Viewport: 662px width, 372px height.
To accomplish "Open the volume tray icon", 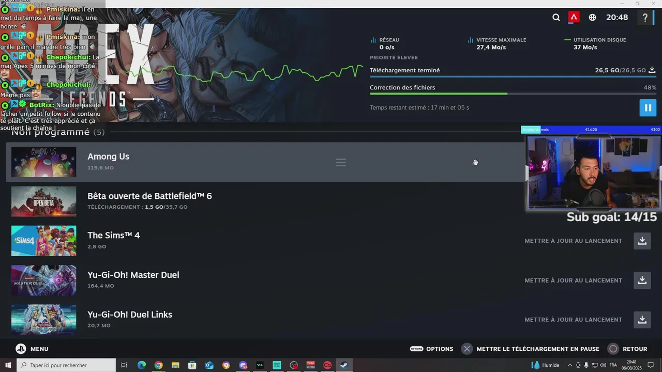I will (603, 365).
